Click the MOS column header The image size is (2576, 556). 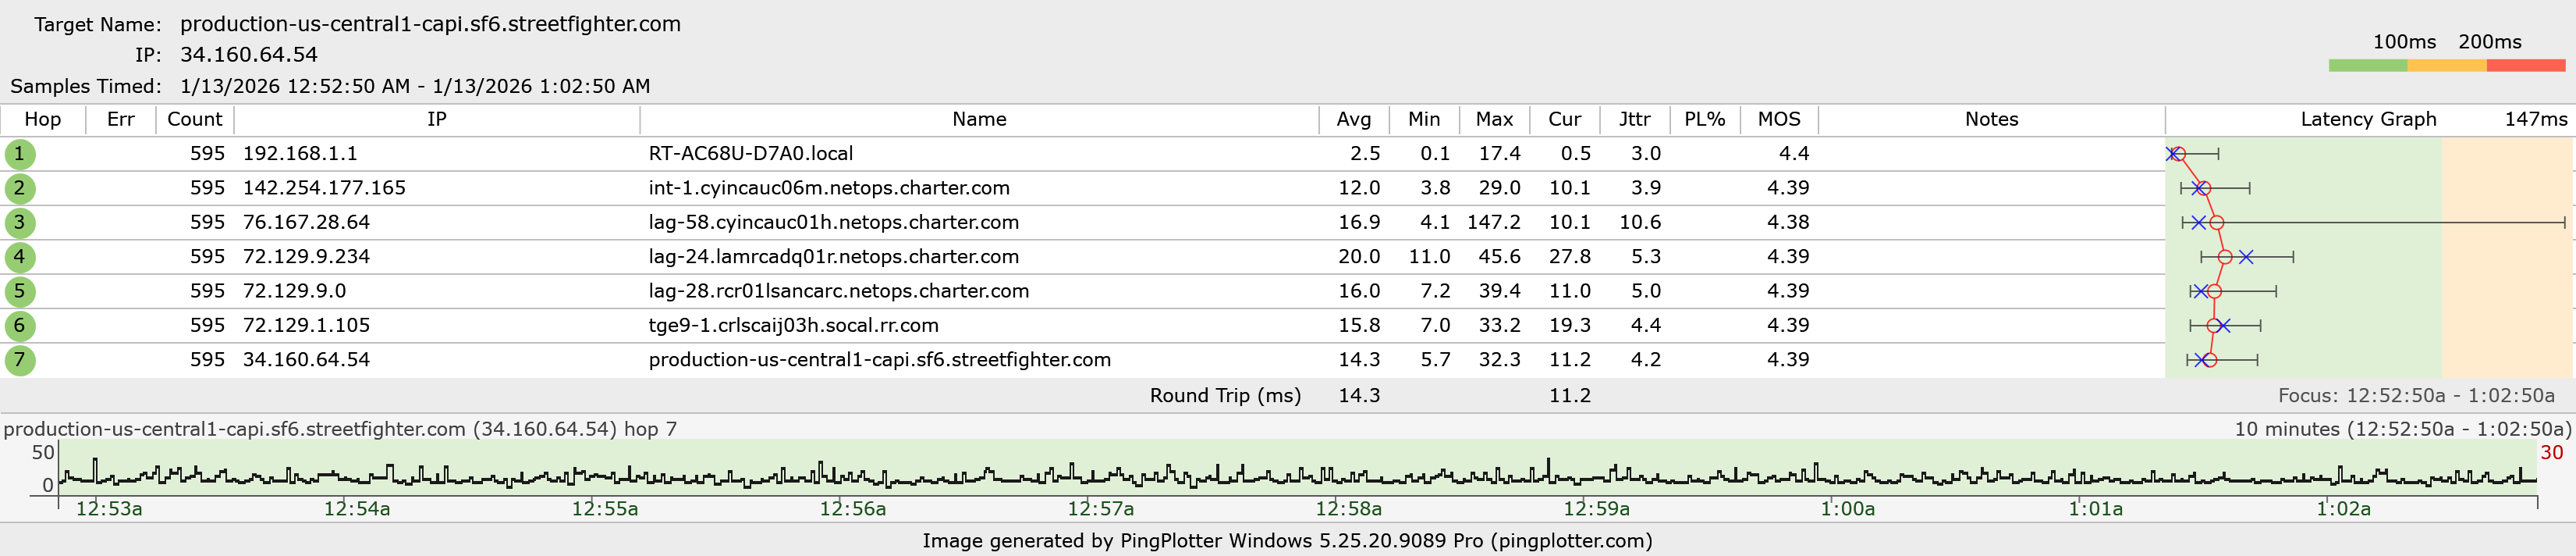pos(1778,119)
